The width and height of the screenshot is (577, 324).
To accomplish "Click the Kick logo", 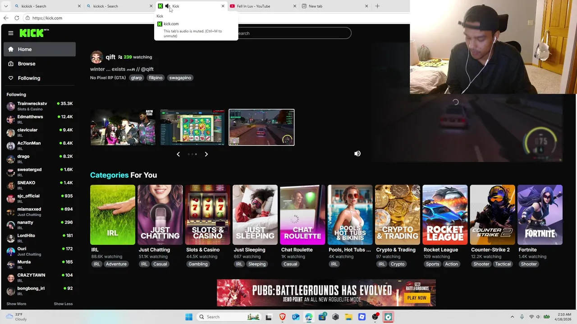I will pos(34,33).
